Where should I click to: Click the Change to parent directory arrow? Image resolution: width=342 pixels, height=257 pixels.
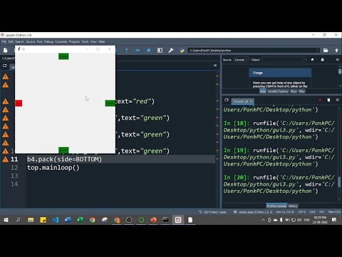pos(336,50)
